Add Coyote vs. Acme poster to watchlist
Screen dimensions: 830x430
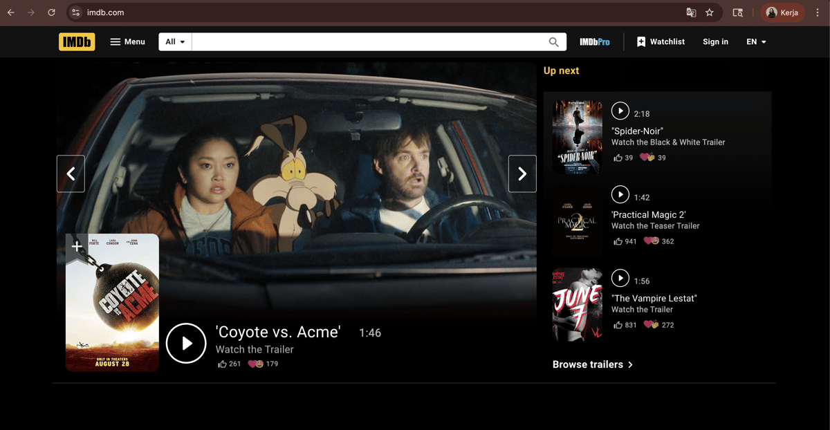77,245
